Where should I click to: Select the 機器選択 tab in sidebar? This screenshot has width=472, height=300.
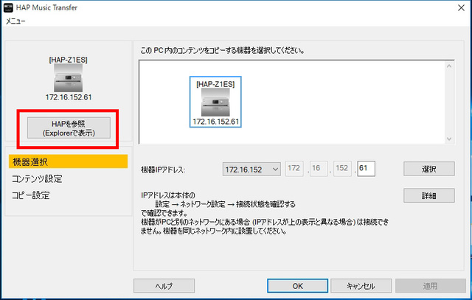coord(69,161)
